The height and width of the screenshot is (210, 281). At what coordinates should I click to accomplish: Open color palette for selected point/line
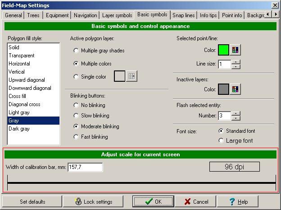[x=235, y=50]
